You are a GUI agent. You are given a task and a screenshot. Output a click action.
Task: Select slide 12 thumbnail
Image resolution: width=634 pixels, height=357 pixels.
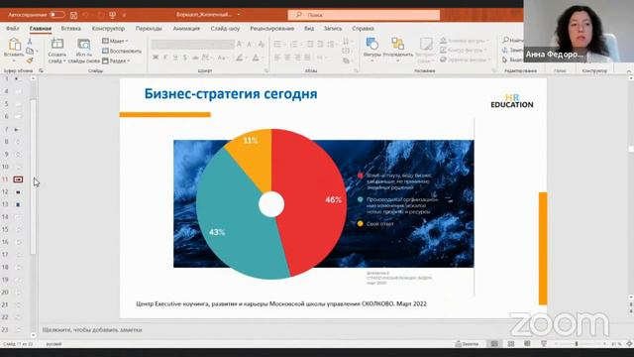pyautogui.click(x=18, y=191)
